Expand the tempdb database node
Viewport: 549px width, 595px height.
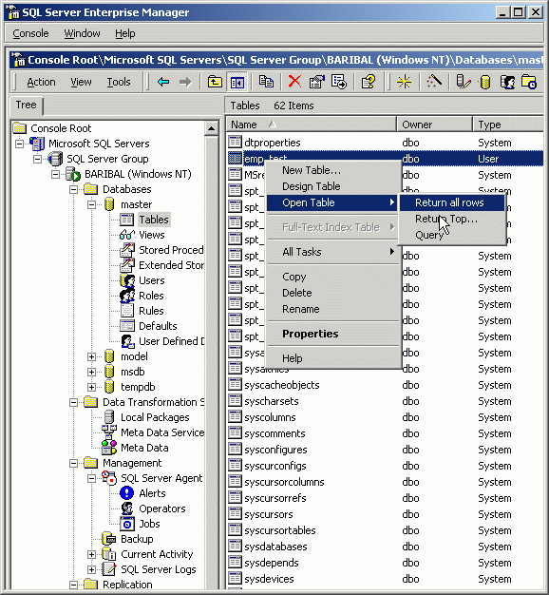92,387
